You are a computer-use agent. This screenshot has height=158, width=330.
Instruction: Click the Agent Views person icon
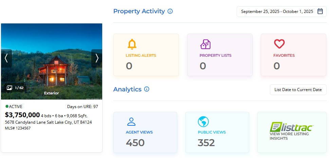[x=131, y=122]
